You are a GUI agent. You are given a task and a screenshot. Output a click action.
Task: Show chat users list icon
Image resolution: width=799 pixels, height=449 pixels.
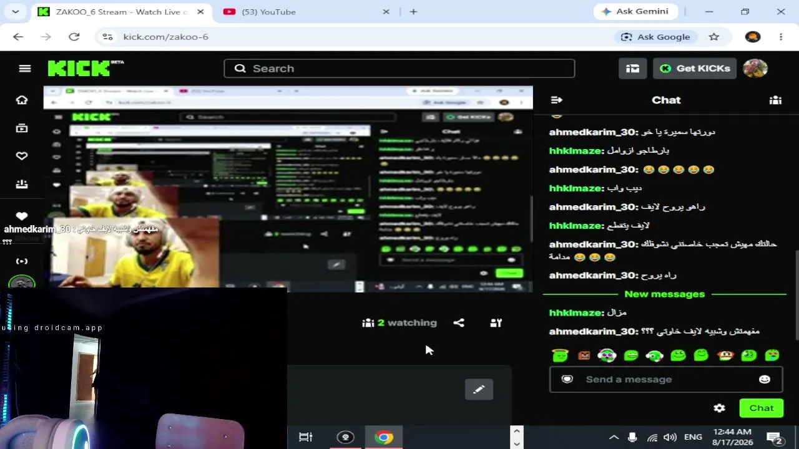775,100
